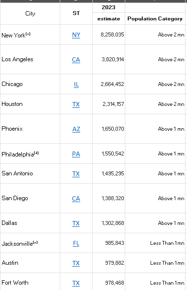The image size is (187, 290).
Task: Click the New York city name cell
Action: pyautogui.click(x=30, y=34)
